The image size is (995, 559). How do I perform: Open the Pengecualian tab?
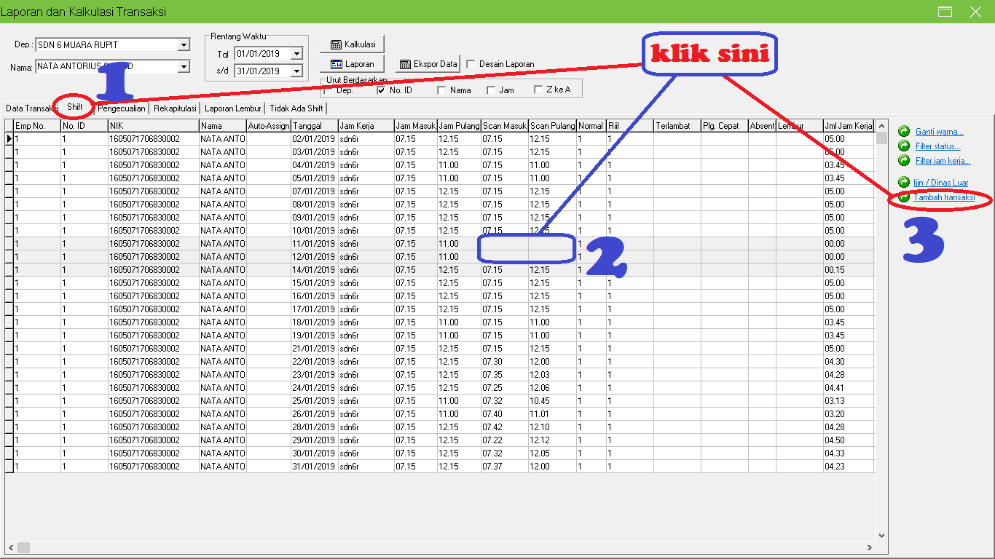(x=122, y=108)
